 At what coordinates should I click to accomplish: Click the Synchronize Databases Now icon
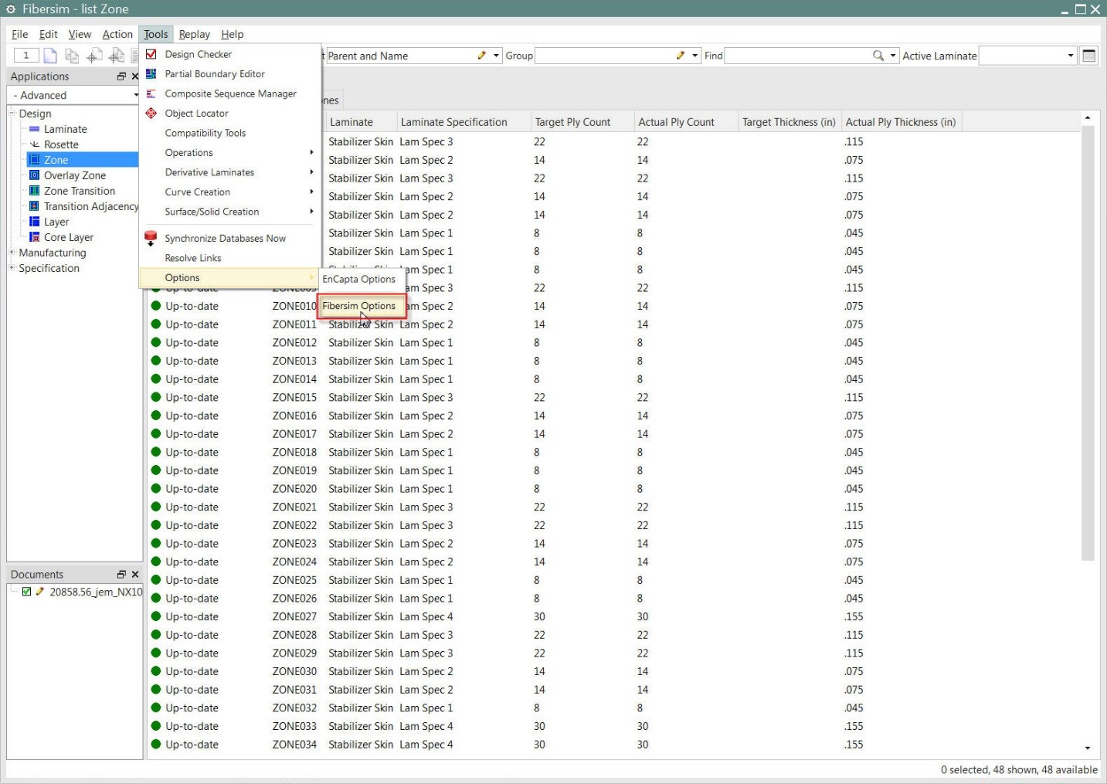pos(151,238)
